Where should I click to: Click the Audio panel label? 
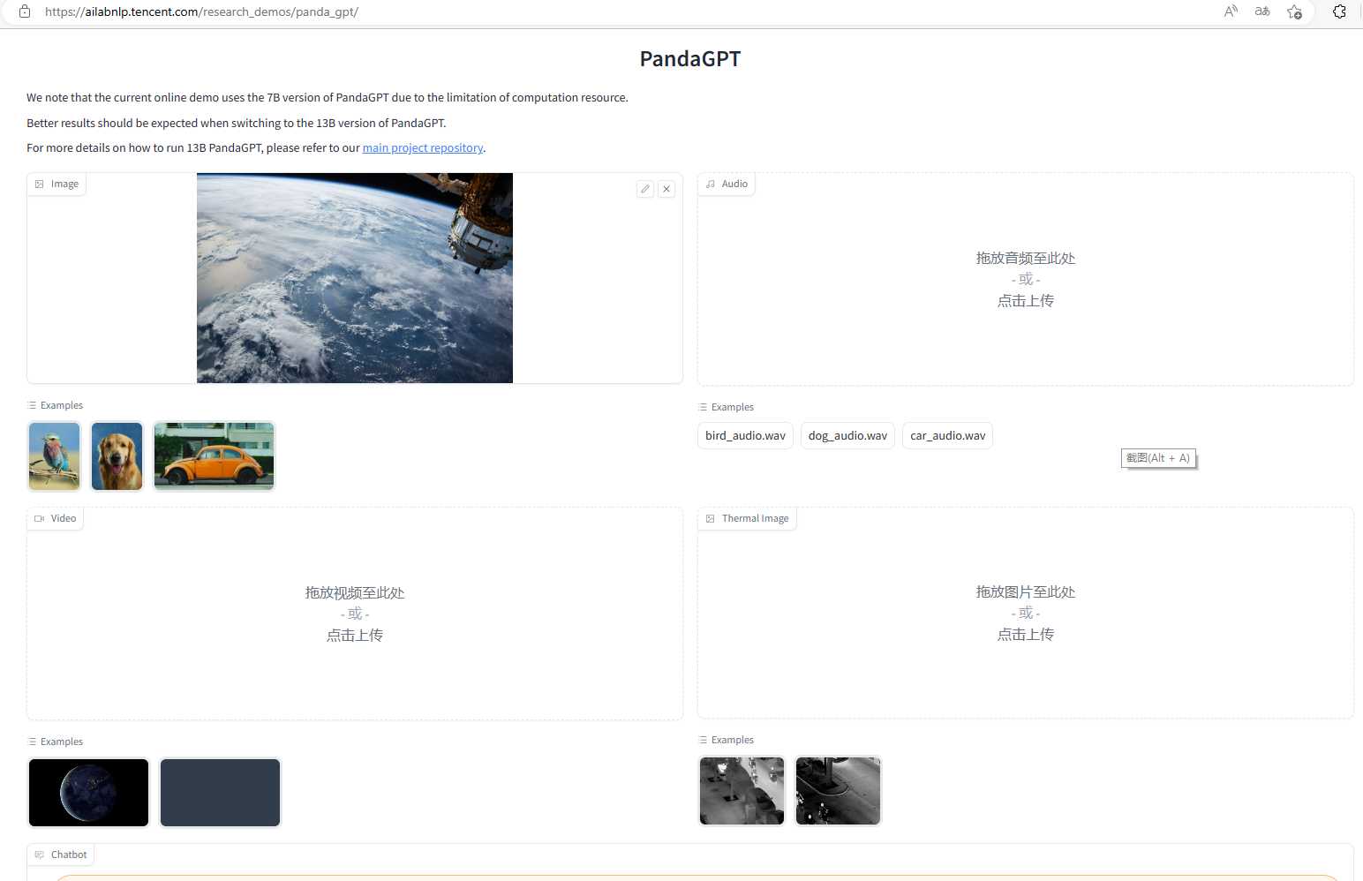[x=727, y=184]
